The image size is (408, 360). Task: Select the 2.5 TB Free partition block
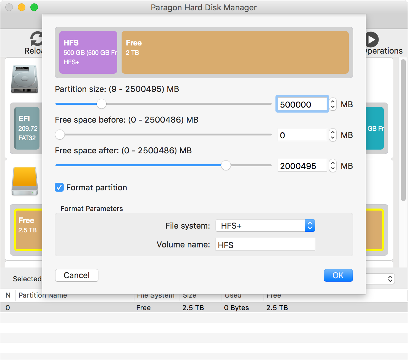[28, 230]
